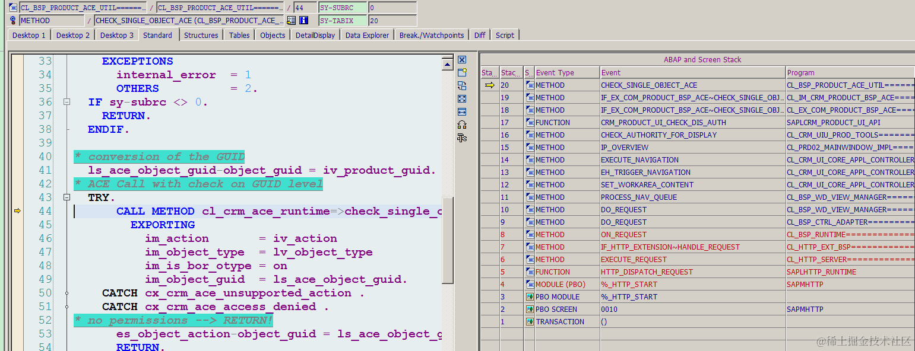Screen dimensions: 915x351
Task: Click the navigate icon after CHECK_SINGLE_OBJECT_ACE field
Action: point(291,20)
